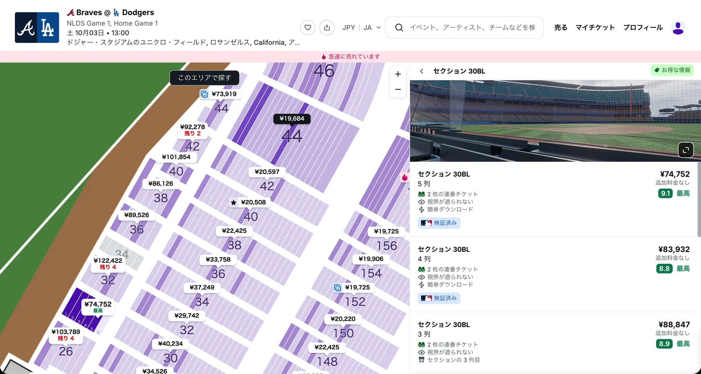Click the Braves @ Dodgers event title
The height and width of the screenshot is (374, 701).
tap(110, 13)
